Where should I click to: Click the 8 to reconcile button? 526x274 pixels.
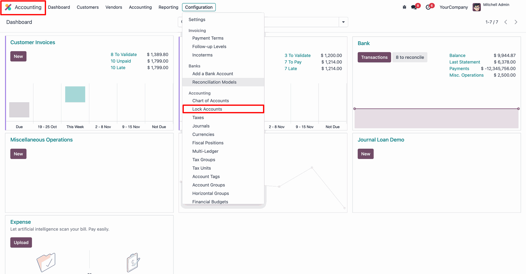pyautogui.click(x=410, y=57)
